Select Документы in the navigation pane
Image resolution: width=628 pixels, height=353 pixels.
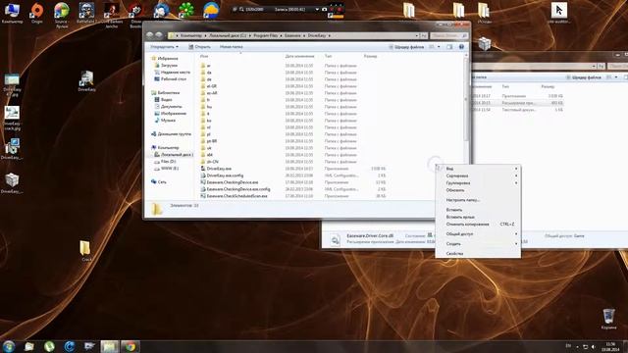pos(171,107)
